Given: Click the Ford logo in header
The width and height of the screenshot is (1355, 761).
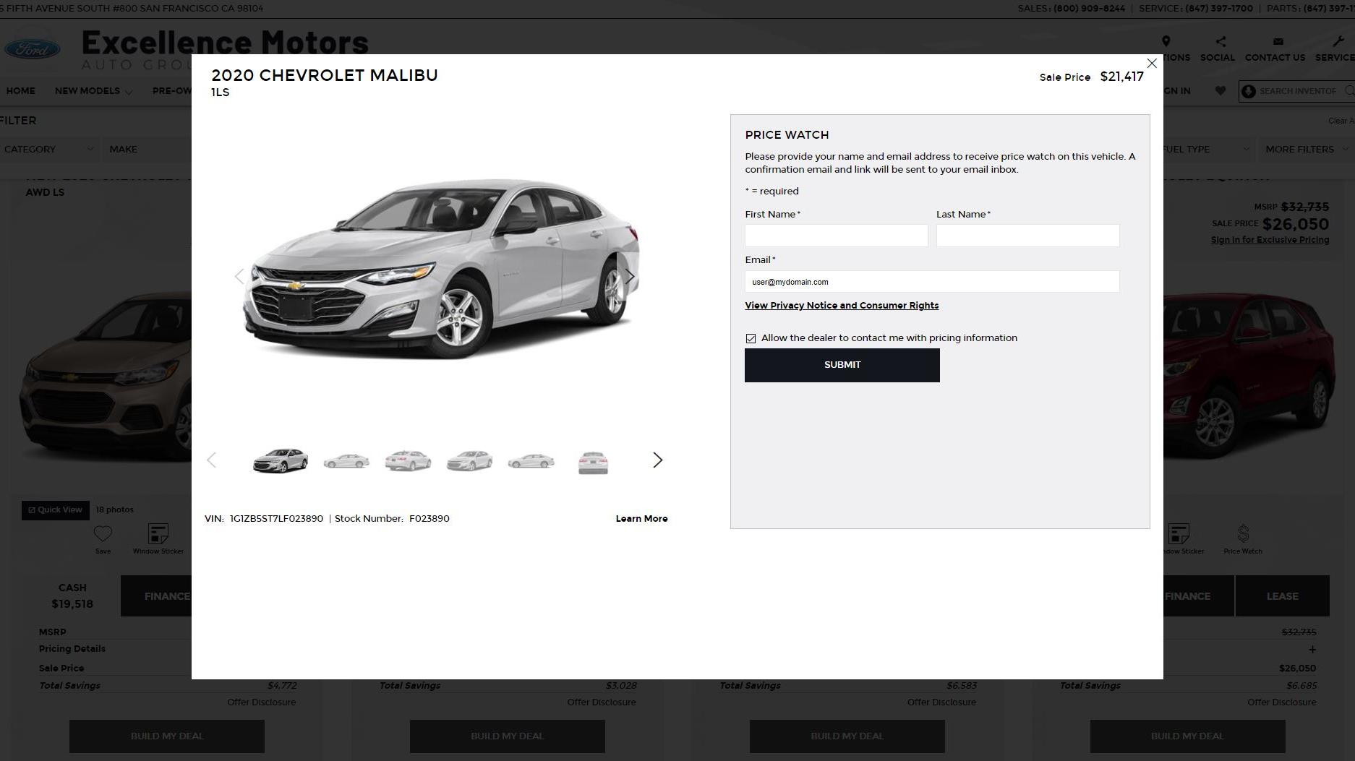Looking at the screenshot, I should pyautogui.click(x=33, y=49).
